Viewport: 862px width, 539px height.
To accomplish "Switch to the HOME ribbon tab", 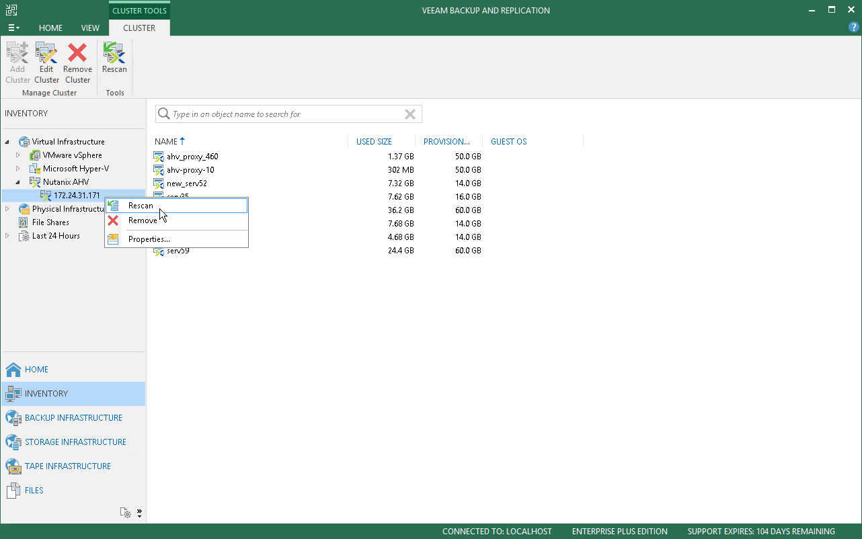I will [x=50, y=28].
